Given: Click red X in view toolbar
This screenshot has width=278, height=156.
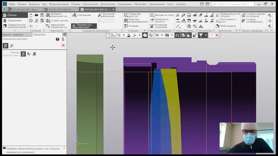Looking at the screenshot, I should [217, 36].
